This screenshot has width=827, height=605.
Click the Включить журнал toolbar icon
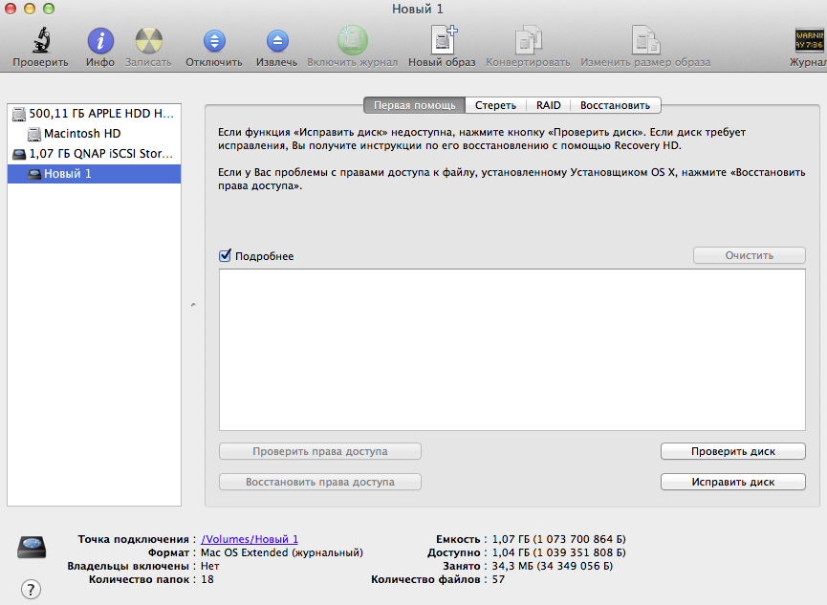353,40
